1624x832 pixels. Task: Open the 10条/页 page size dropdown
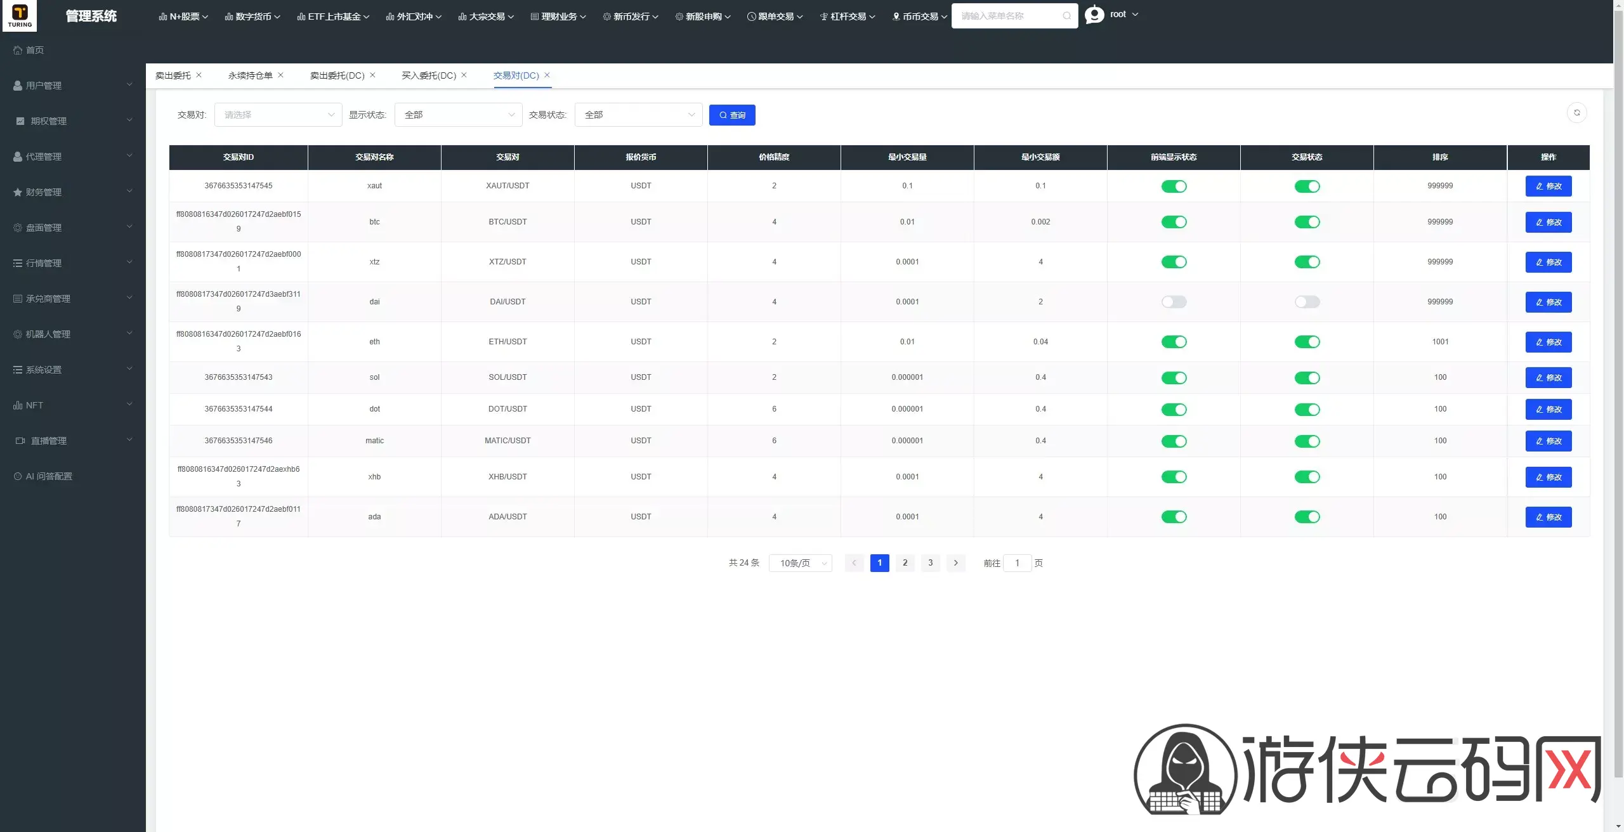point(800,563)
